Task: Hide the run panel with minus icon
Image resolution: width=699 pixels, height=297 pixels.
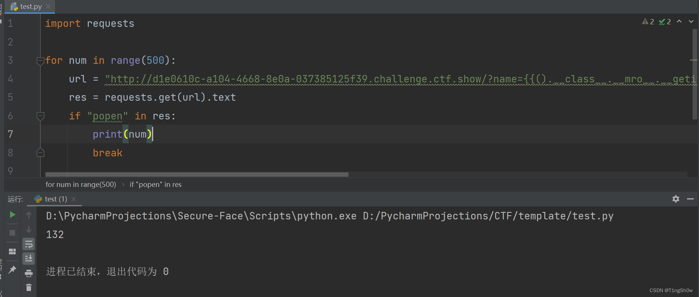Action: [690, 199]
